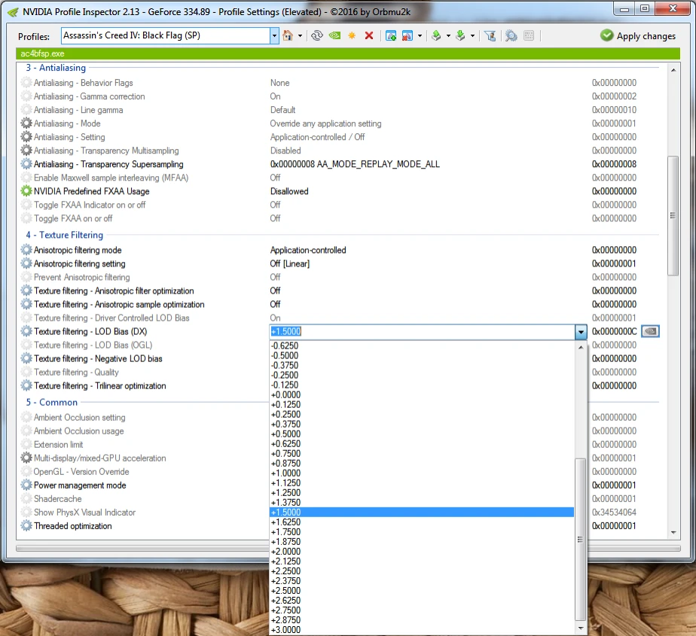Click the add application to profile icon
Image resolution: width=696 pixels, height=636 pixels.
(x=391, y=35)
